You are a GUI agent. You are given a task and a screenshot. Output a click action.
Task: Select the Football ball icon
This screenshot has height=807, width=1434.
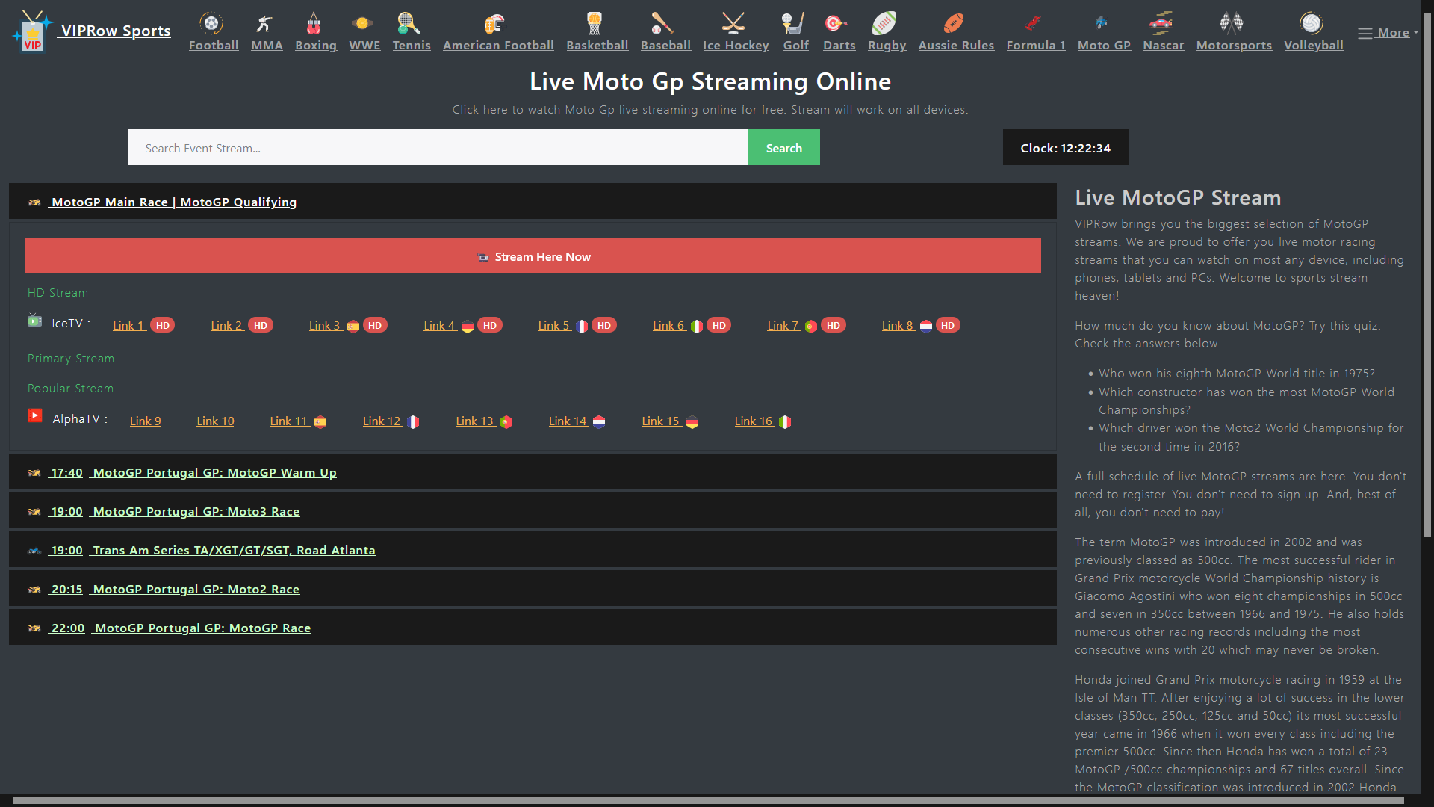click(x=212, y=23)
